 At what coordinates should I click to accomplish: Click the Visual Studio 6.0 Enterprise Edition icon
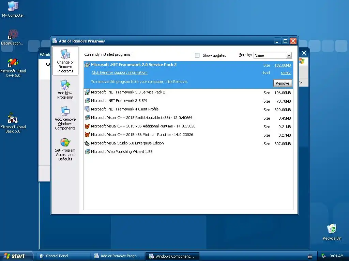(x=87, y=143)
